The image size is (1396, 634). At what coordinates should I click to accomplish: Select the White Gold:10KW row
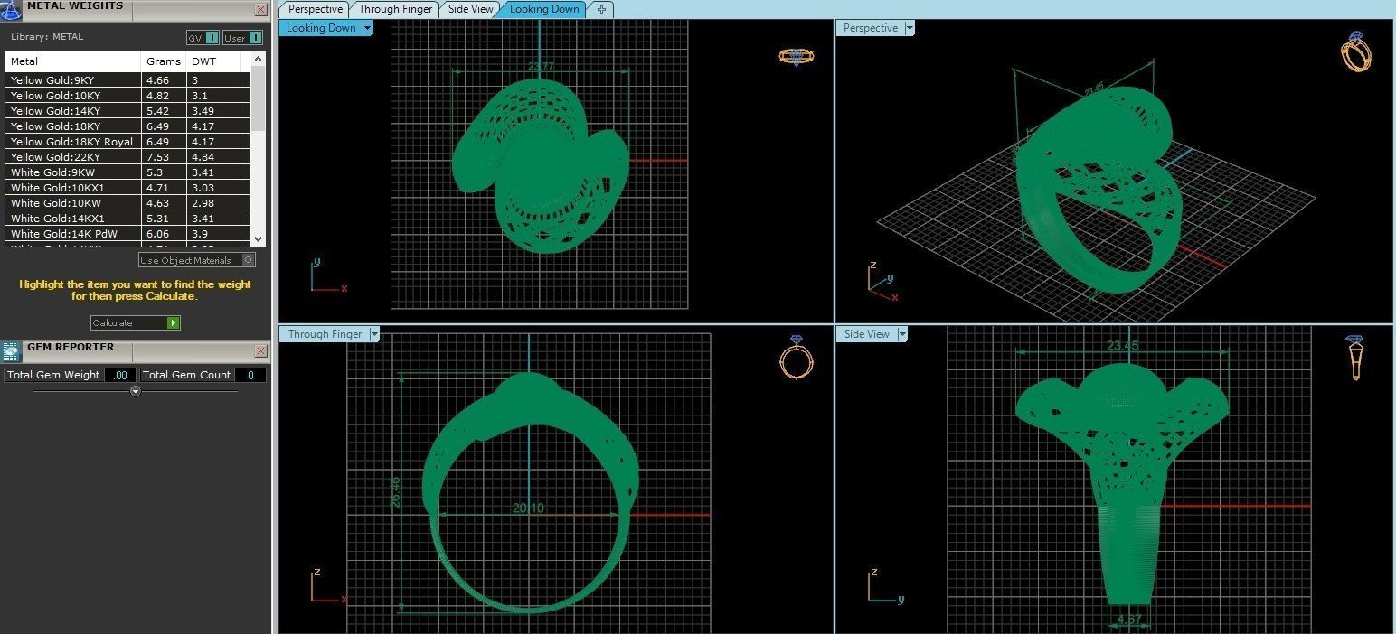(x=127, y=203)
